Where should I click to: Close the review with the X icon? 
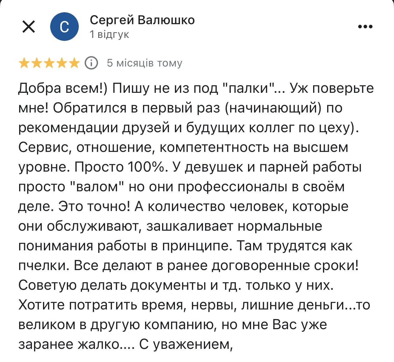[29, 27]
